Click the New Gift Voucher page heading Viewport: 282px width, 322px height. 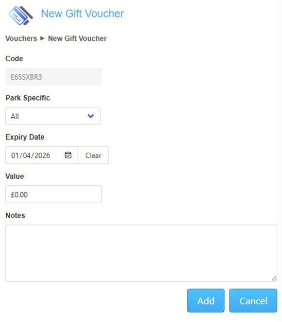point(83,14)
